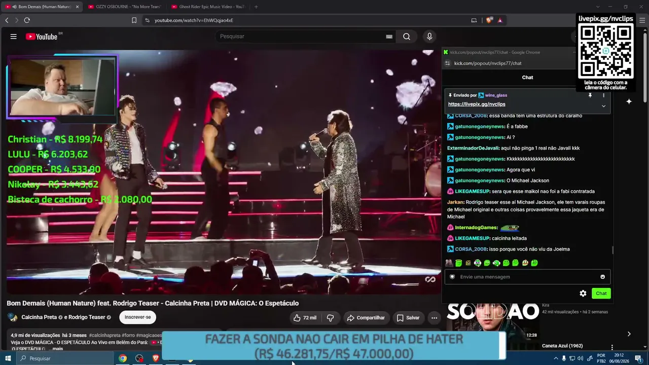Open the Calcinha Preta channel link
Image resolution: width=649 pixels, height=365 pixels.
(39, 317)
